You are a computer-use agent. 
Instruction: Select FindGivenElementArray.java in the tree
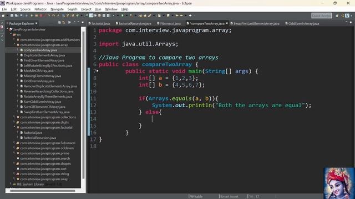click(x=44, y=60)
